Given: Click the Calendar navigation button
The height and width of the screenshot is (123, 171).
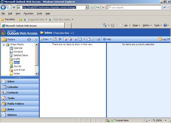Looking at the screenshot, I should 20,87.
